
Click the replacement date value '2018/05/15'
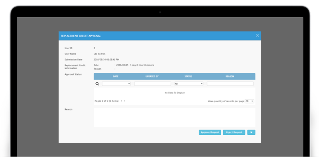click(122, 65)
